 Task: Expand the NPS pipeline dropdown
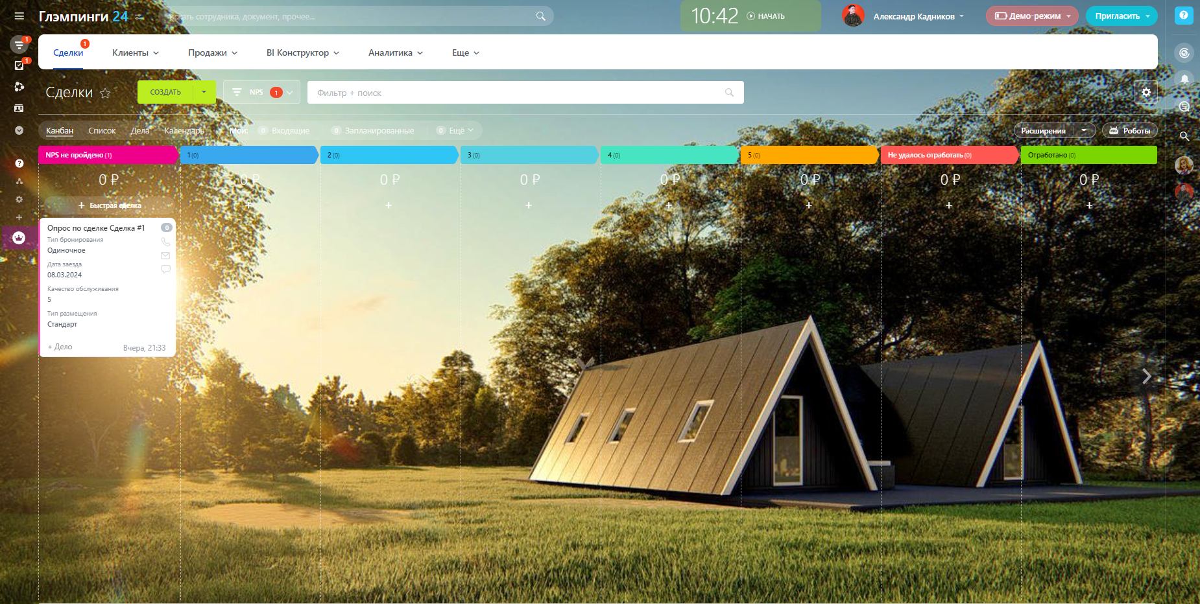coord(289,93)
